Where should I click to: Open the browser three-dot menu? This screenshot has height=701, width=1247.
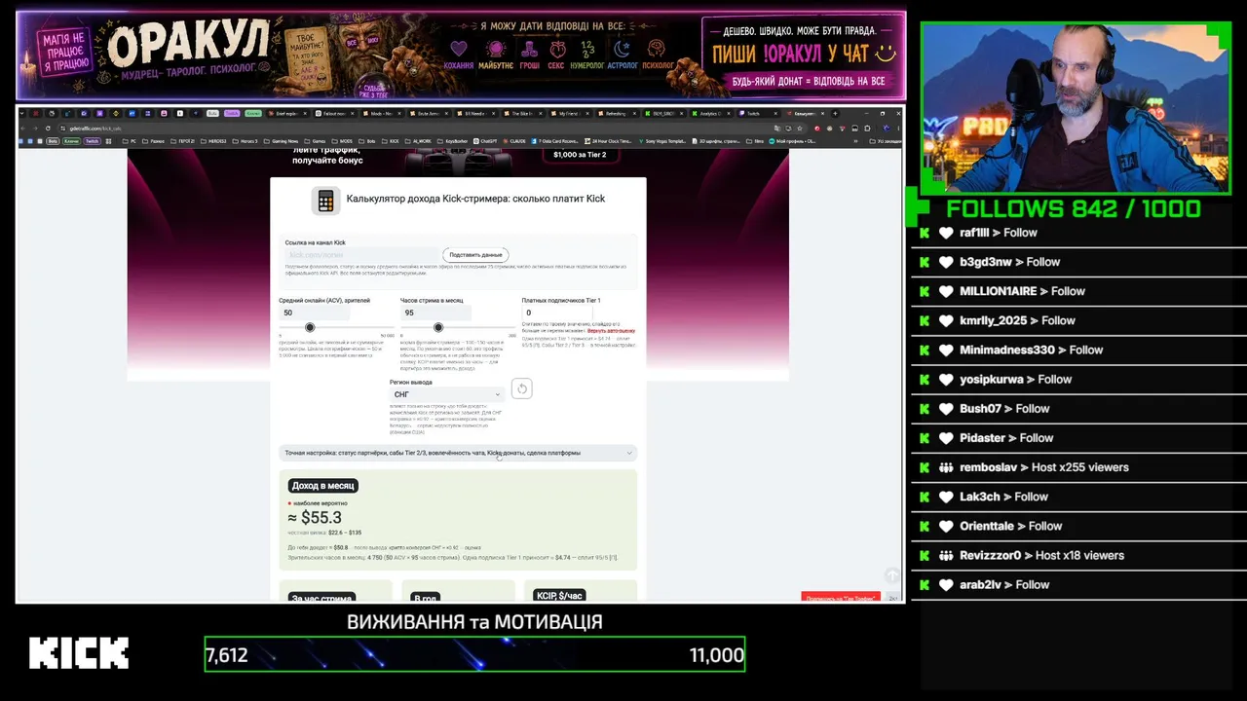(x=896, y=129)
